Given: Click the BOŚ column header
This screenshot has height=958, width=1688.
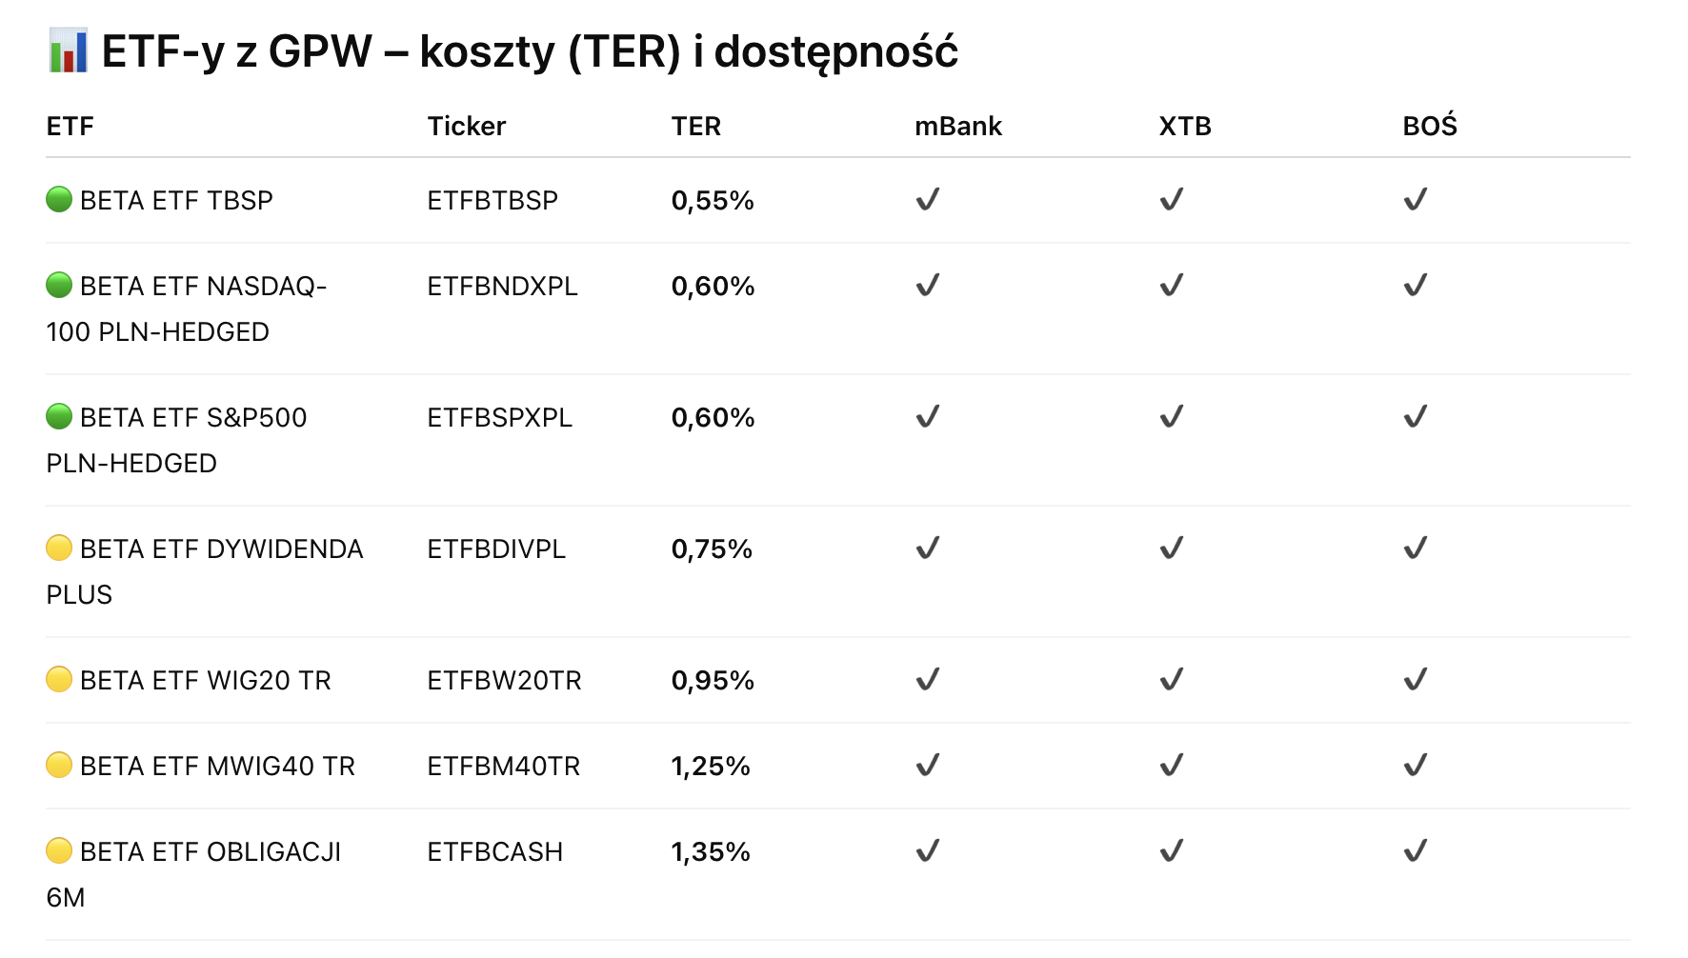Looking at the screenshot, I should point(1429,127).
